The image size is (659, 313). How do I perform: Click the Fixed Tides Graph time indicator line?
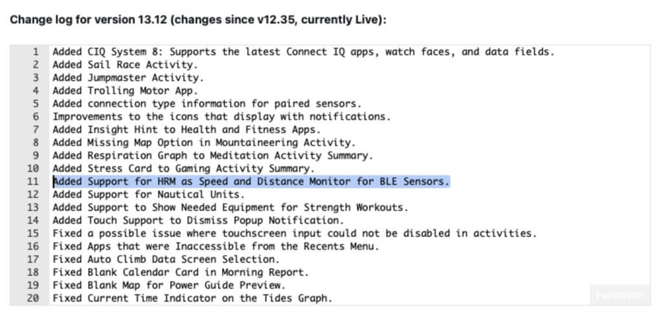point(192,298)
